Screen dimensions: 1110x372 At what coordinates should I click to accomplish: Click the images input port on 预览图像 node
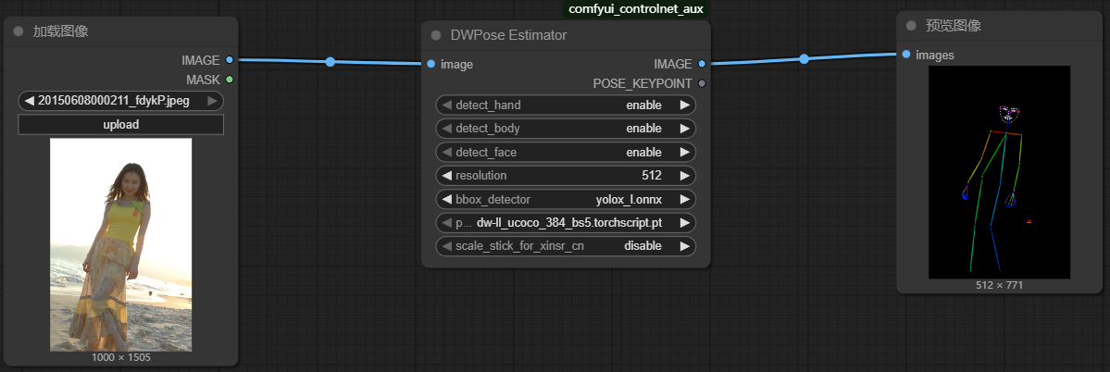pos(906,55)
